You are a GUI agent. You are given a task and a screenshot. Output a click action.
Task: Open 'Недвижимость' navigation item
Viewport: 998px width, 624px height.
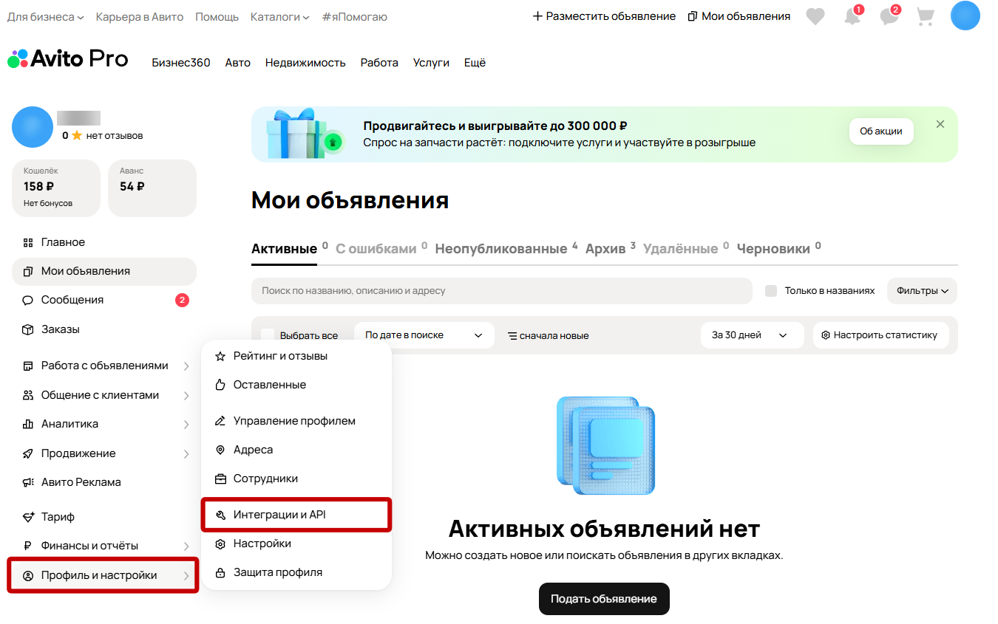(x=305, y=63)
